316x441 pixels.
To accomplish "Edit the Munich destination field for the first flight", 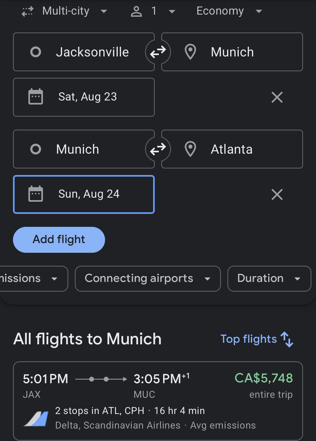I will (x=232, y=52).
